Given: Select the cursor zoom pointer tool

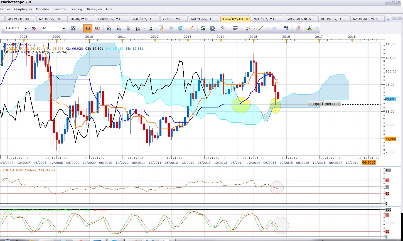Looking at the screenshot, I should tap(128, 28).
